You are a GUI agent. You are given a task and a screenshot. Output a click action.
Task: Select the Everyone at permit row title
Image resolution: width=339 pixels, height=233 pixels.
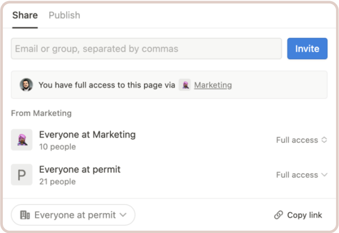(x=80, y=169)
